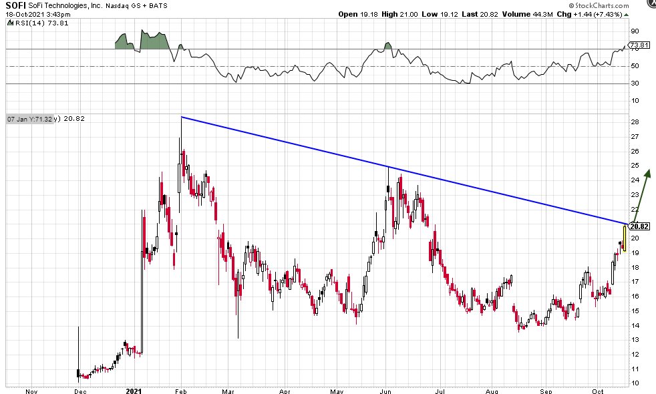Click the 27 price axis label

click(x=635, y=137)
